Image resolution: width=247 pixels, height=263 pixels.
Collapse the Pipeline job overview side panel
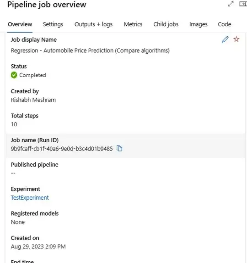pos(243,4)
